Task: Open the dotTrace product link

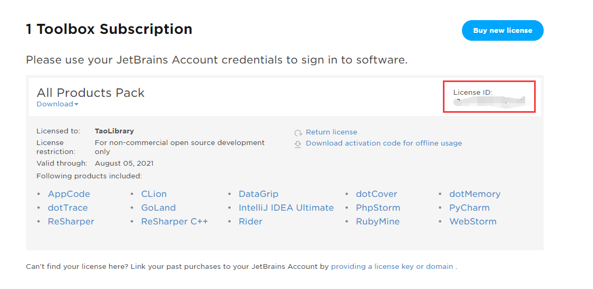Action: click(68, 208)
